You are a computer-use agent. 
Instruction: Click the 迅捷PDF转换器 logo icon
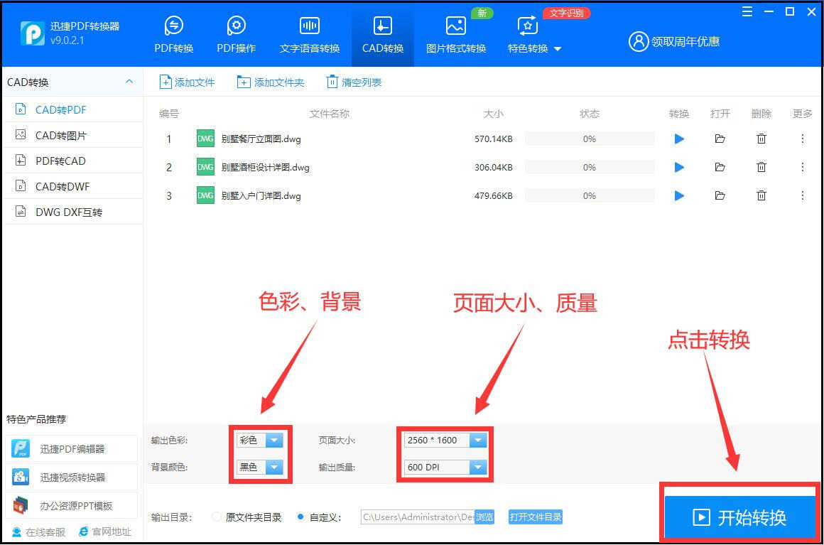pyautogui.click(x=32, y=33)
